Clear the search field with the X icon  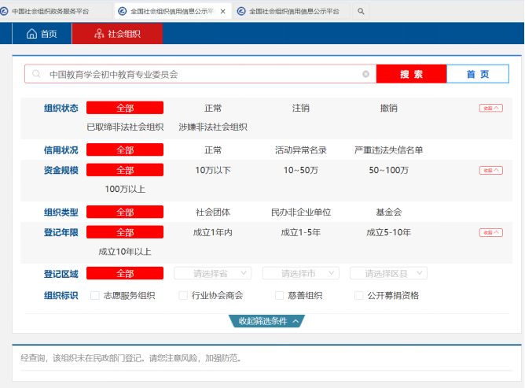click(x=365, y=74)
